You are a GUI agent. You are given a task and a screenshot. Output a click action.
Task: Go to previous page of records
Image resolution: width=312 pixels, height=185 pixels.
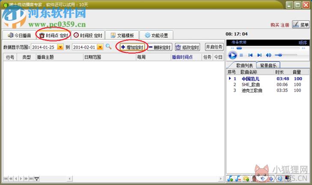click(11, 179)
